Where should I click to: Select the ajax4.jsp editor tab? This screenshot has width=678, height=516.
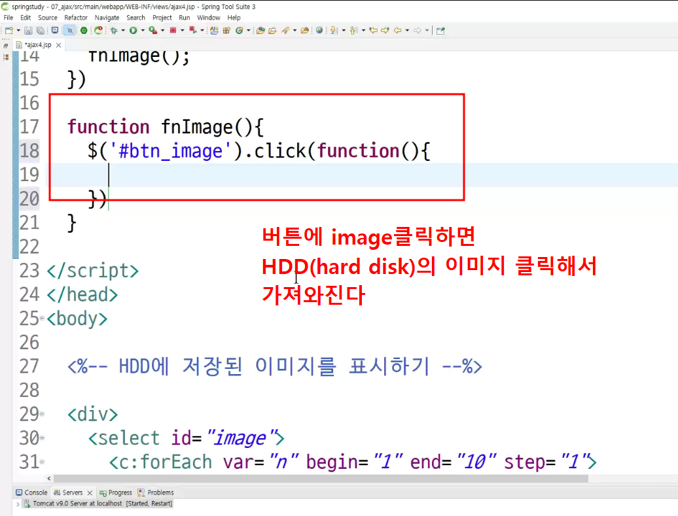[37, 44]
